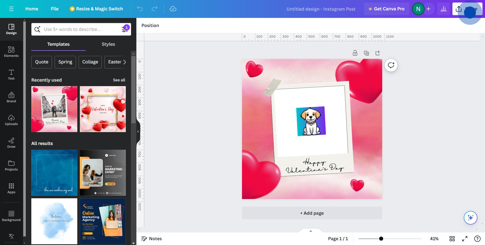Screen dimensions: 485x245
Task: Expand the page thumbnails drawer
Action: 311,231
